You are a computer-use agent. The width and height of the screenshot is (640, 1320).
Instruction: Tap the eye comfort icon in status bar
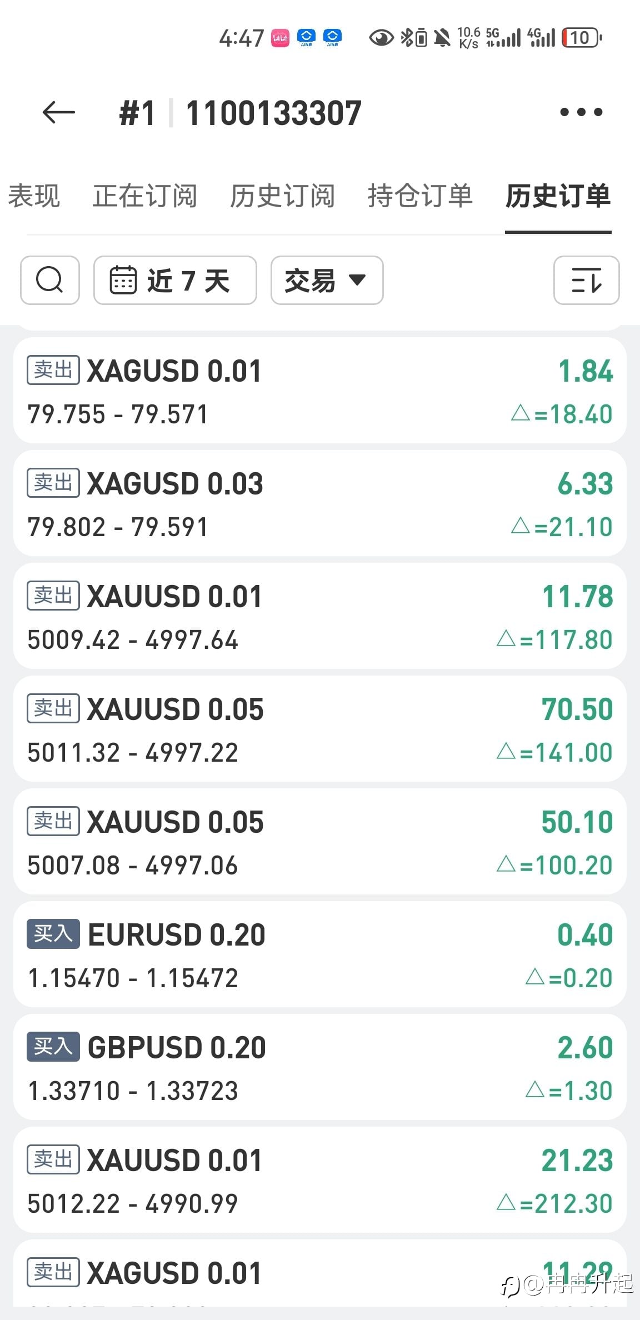(381, 38)
